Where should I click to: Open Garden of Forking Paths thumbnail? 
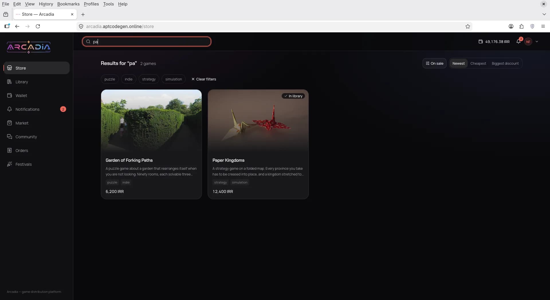tap(151, 121)
